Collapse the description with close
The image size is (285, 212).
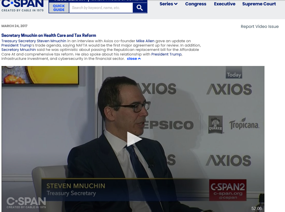point(134,59)
